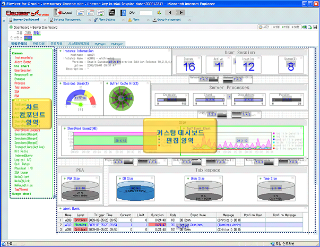Select the 영업 group link
Viewport: 320px width, 247px height.
click(37, 33)
